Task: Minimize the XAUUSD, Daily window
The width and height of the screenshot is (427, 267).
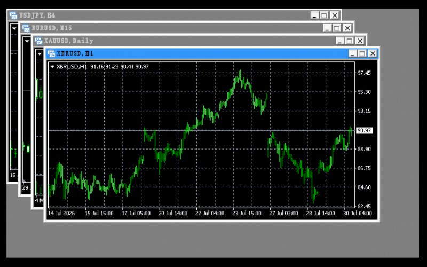Action: tap(340, 41)
